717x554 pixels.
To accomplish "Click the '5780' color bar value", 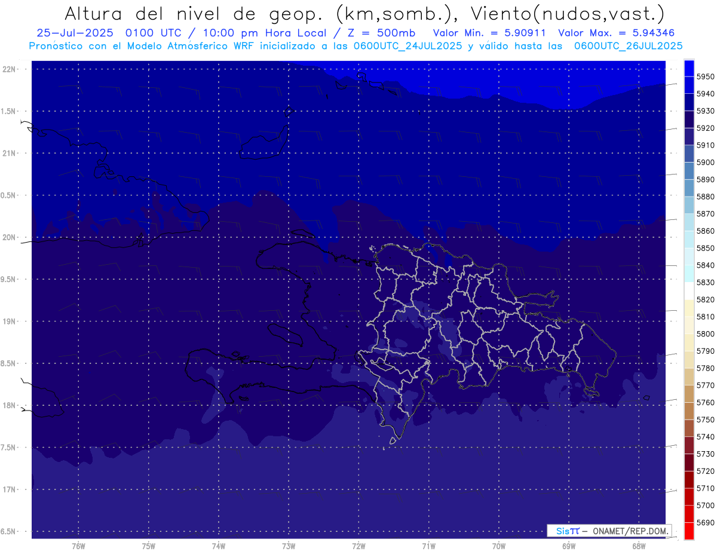I will 705,368.
